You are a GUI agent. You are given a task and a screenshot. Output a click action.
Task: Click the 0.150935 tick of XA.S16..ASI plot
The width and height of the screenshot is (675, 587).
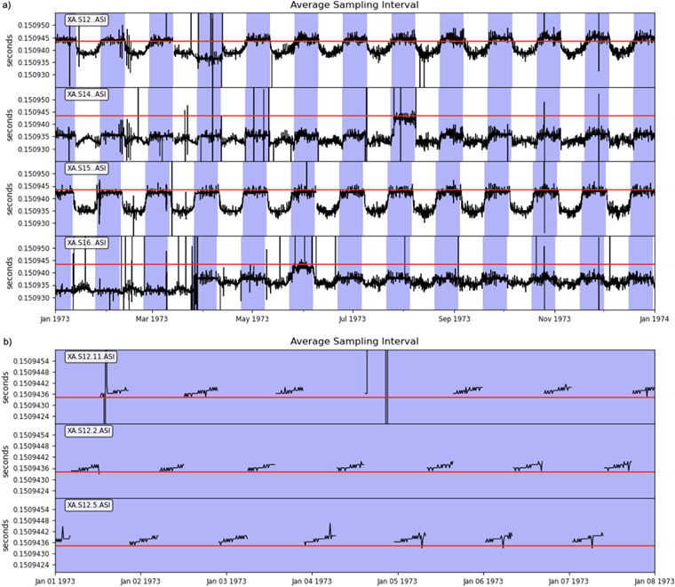pos(34,285)
